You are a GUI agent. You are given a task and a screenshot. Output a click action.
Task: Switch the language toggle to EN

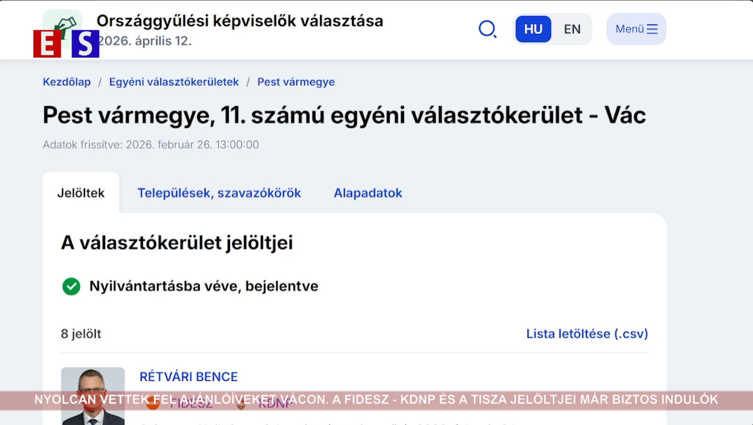pyautogui.click(x=572, y=29)
